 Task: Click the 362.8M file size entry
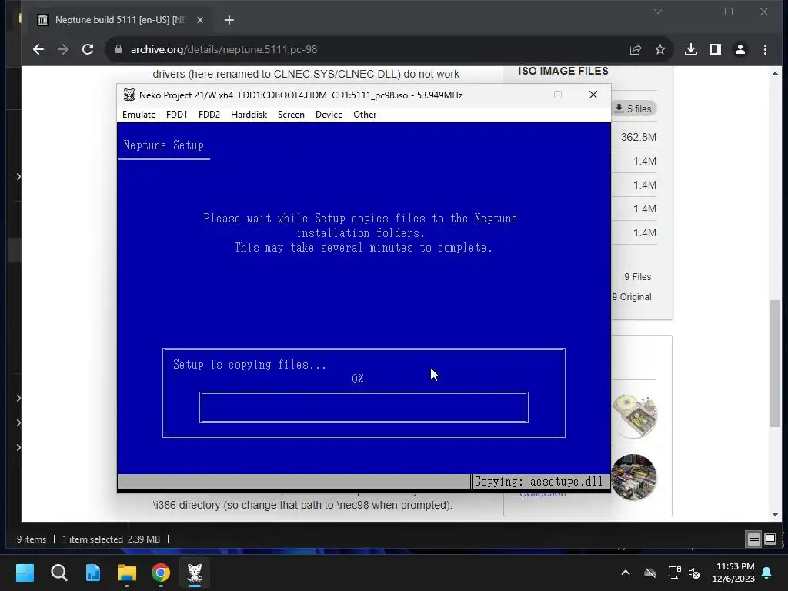coord(638,137)
